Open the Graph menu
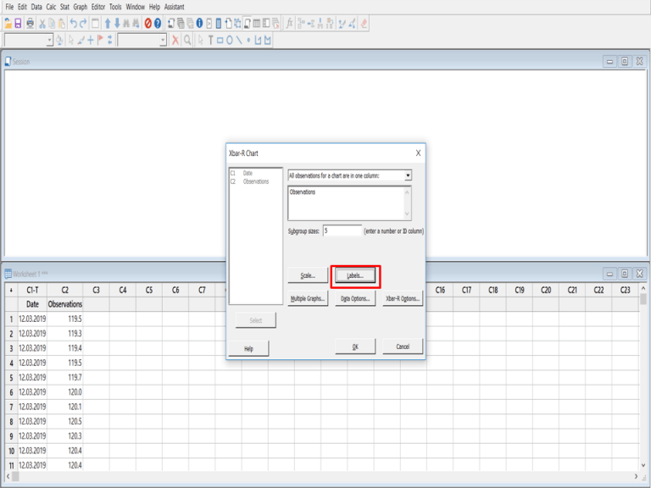 (81, 7)
